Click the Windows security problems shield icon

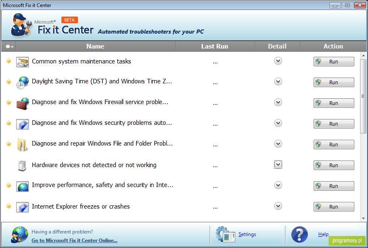coord(22,124)
